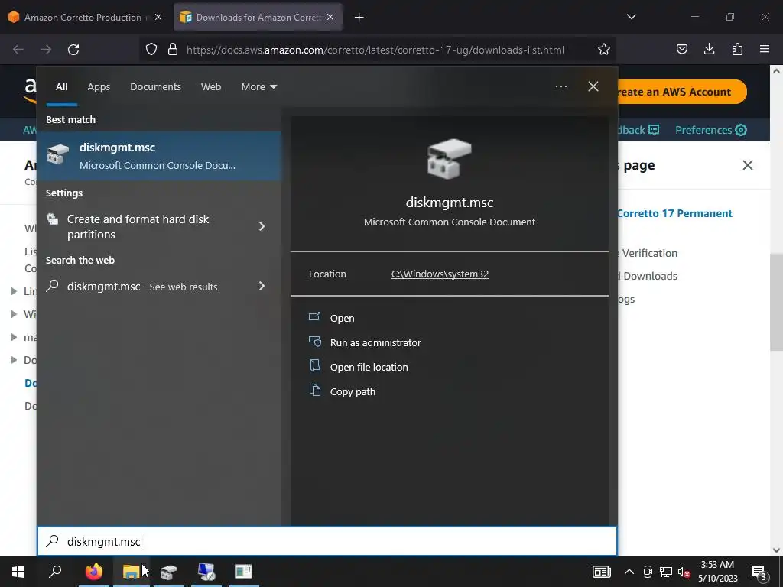
Task: Open the Firefox downloads panel
Action: click(x=709, y=49)
